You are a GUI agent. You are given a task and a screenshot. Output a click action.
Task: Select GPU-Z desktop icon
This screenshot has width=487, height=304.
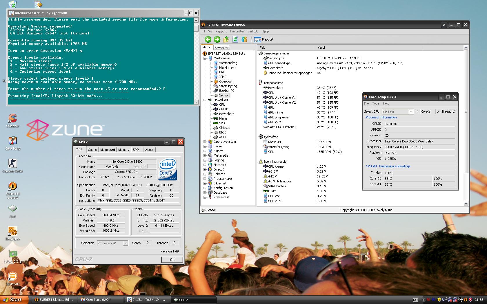coord(12,257)
